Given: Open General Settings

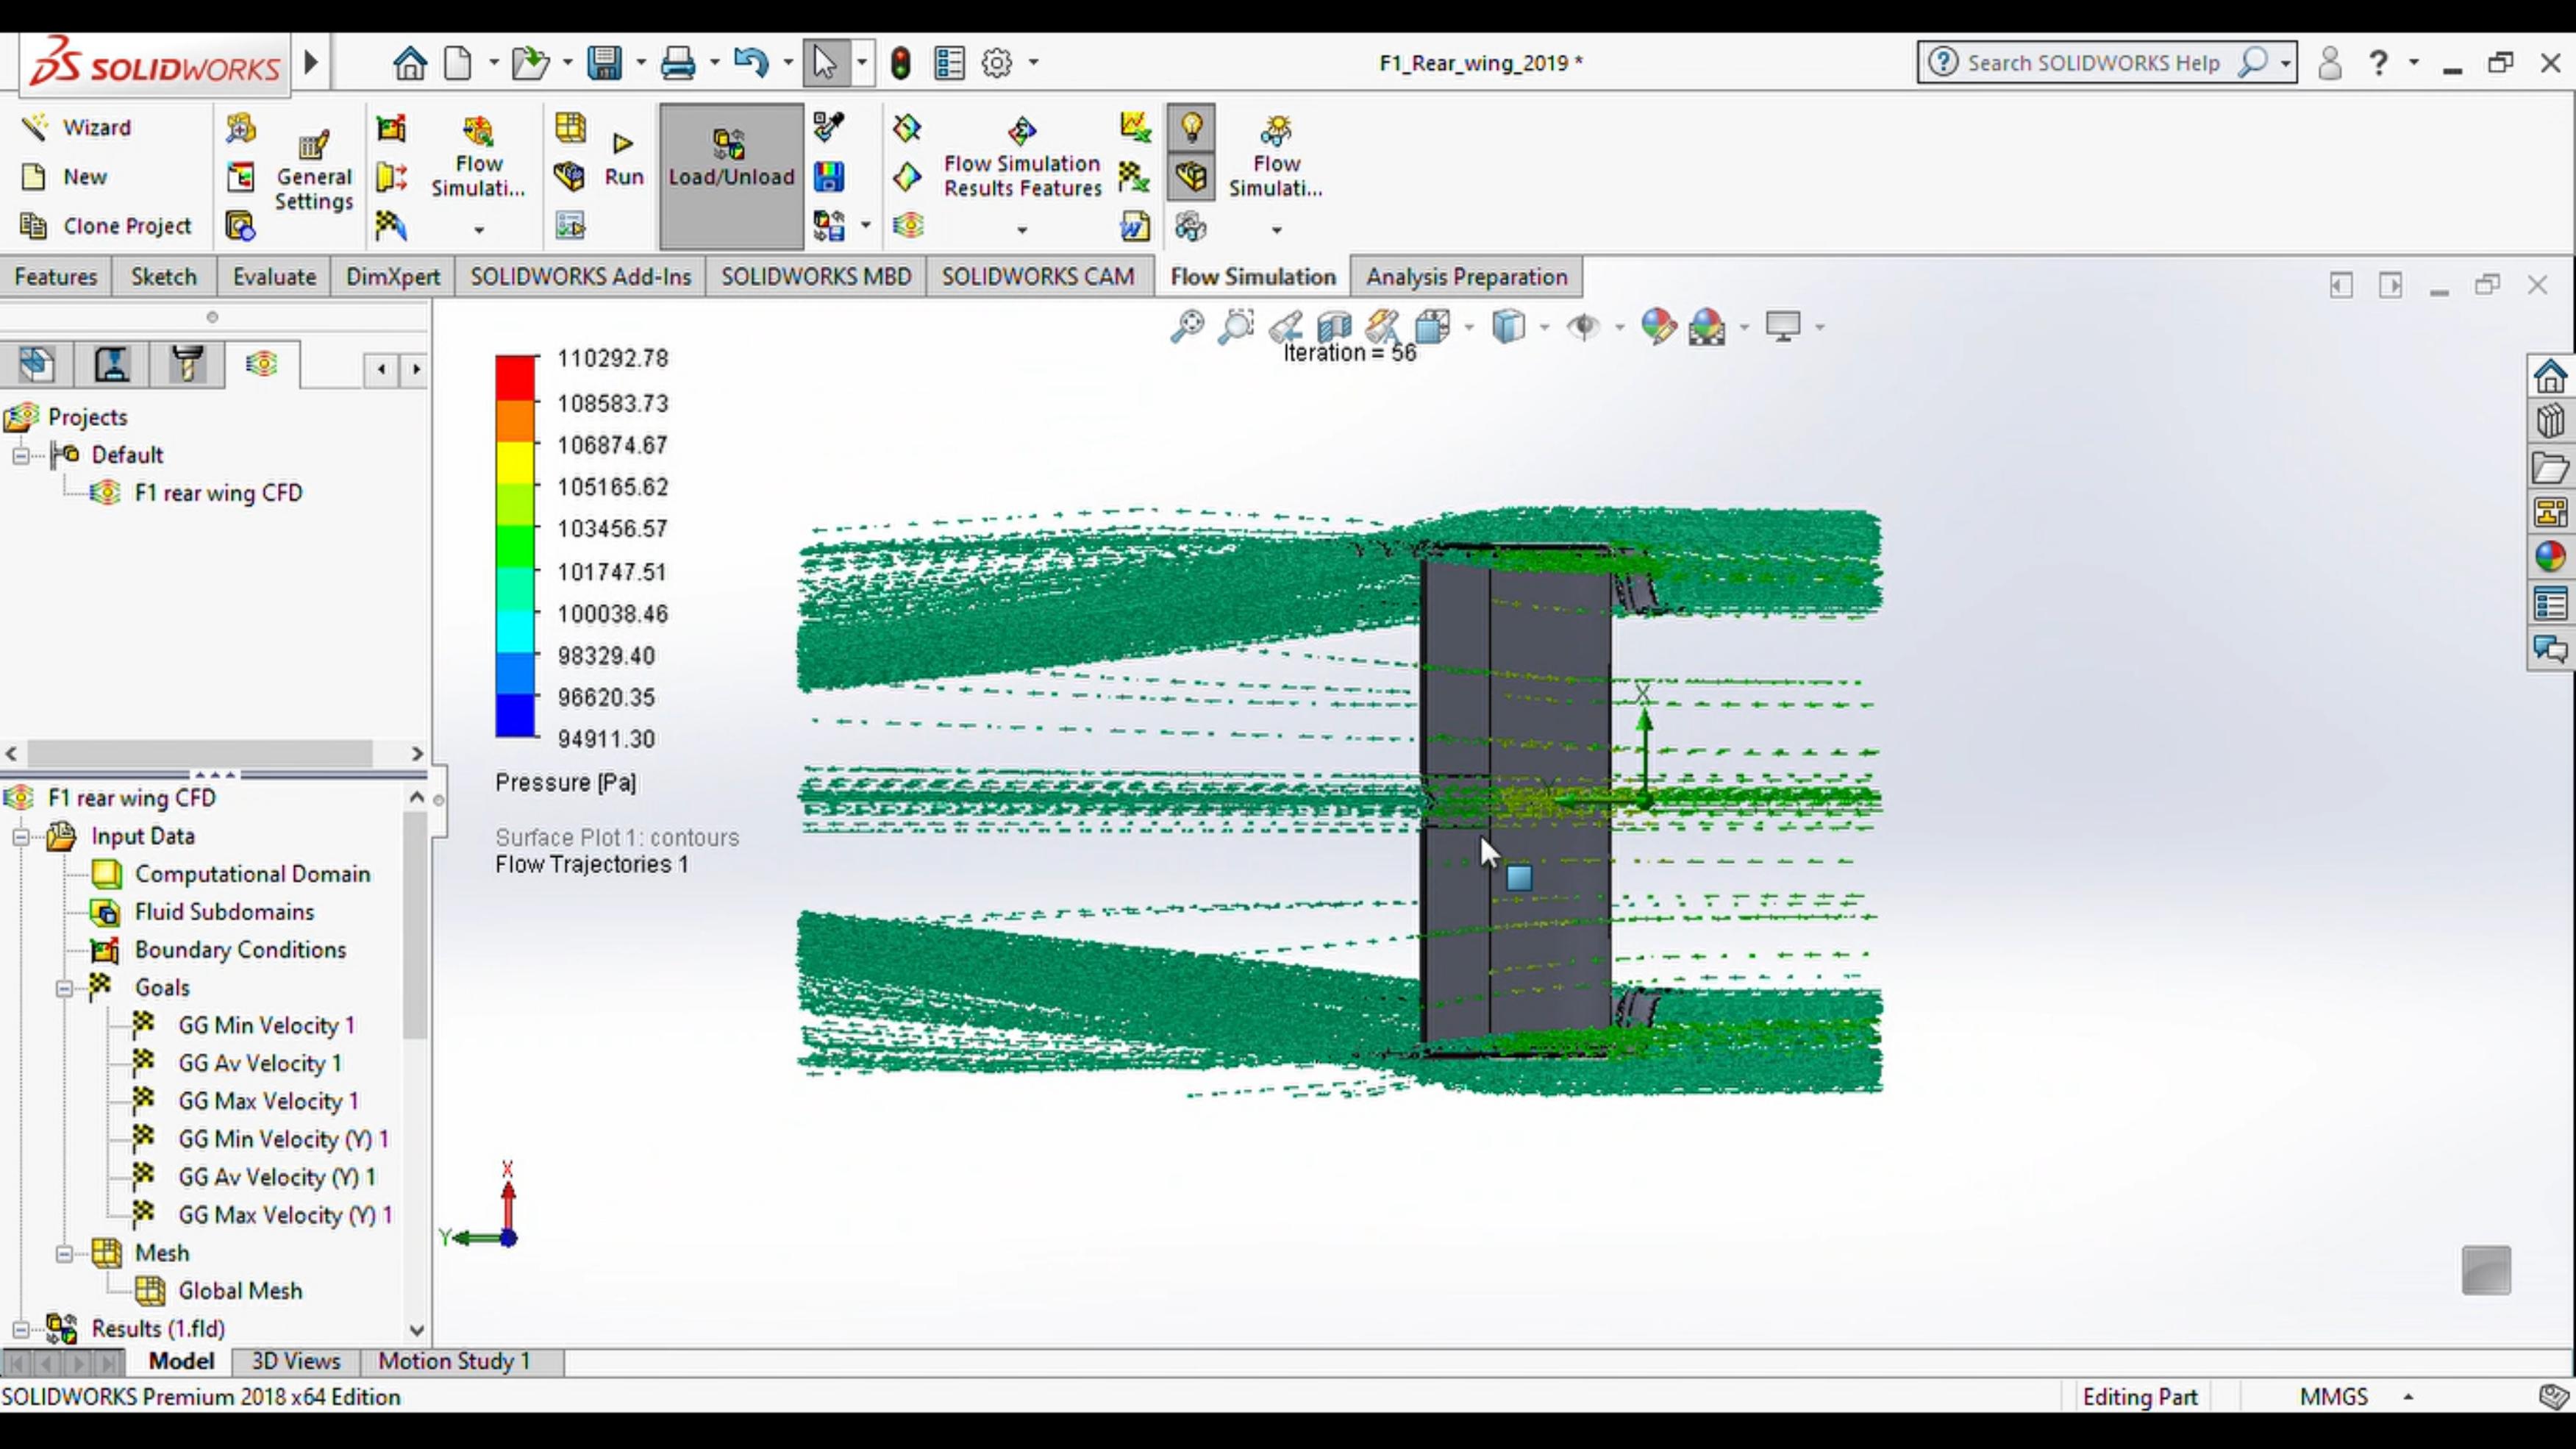Looking at the screenshot, I should (313, 171).
